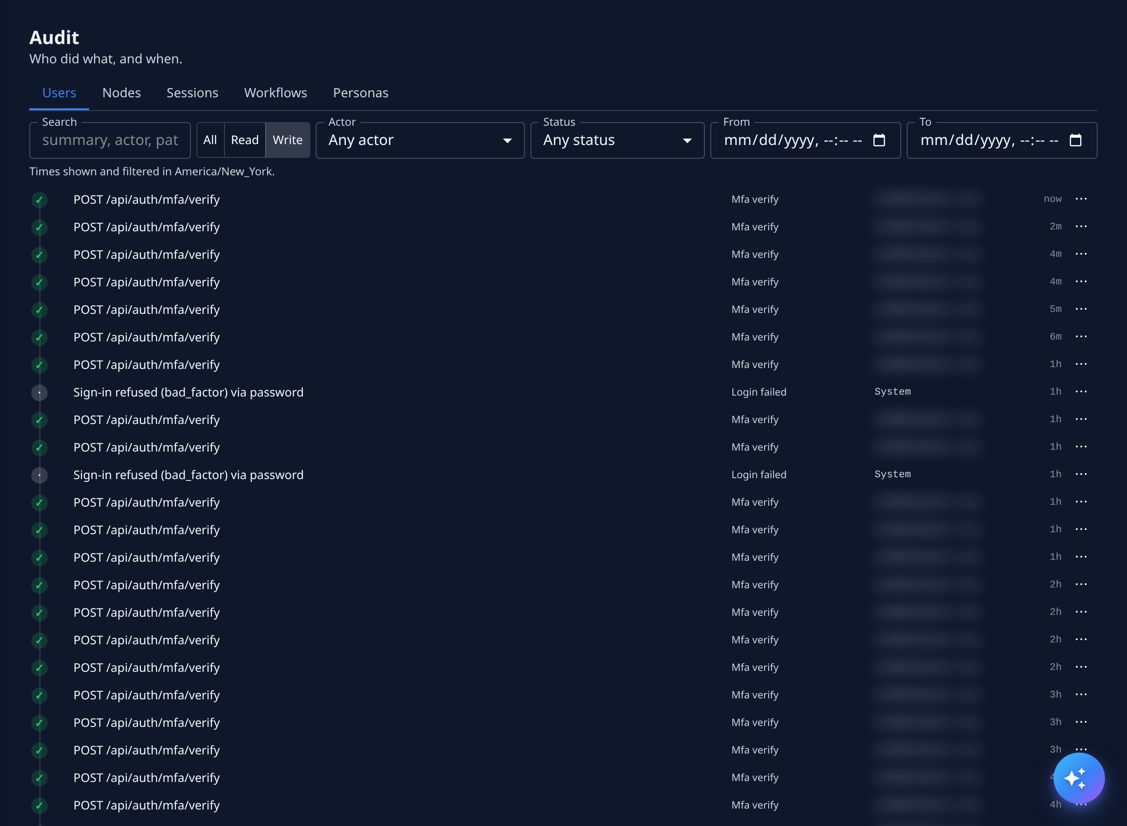Expand the Status 'Any status' dropdown
This screenshot has width=1127, height=826.
(617, 140)
